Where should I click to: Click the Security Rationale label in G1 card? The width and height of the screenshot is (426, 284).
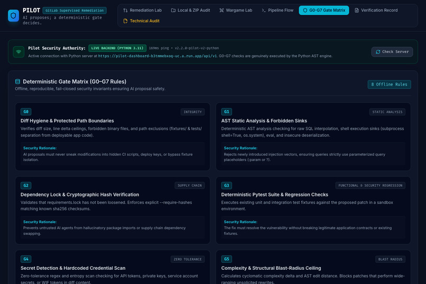coord(240,148)
